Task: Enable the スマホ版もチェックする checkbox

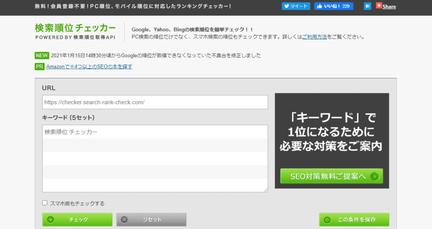Action: click(45, 204)
